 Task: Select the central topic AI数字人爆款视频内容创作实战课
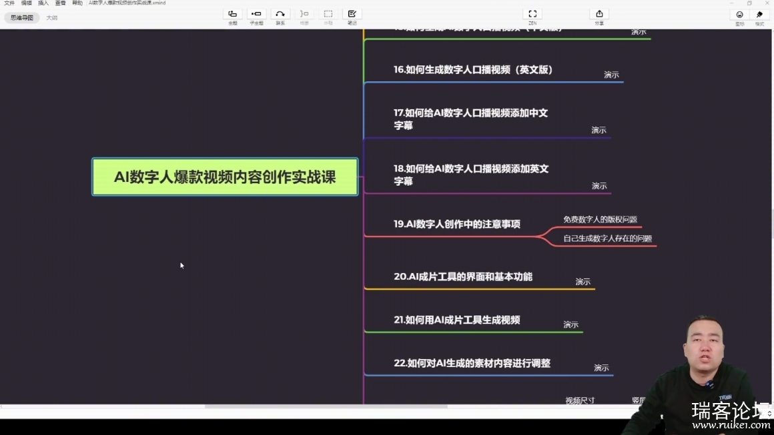click(x=225, y=177)
